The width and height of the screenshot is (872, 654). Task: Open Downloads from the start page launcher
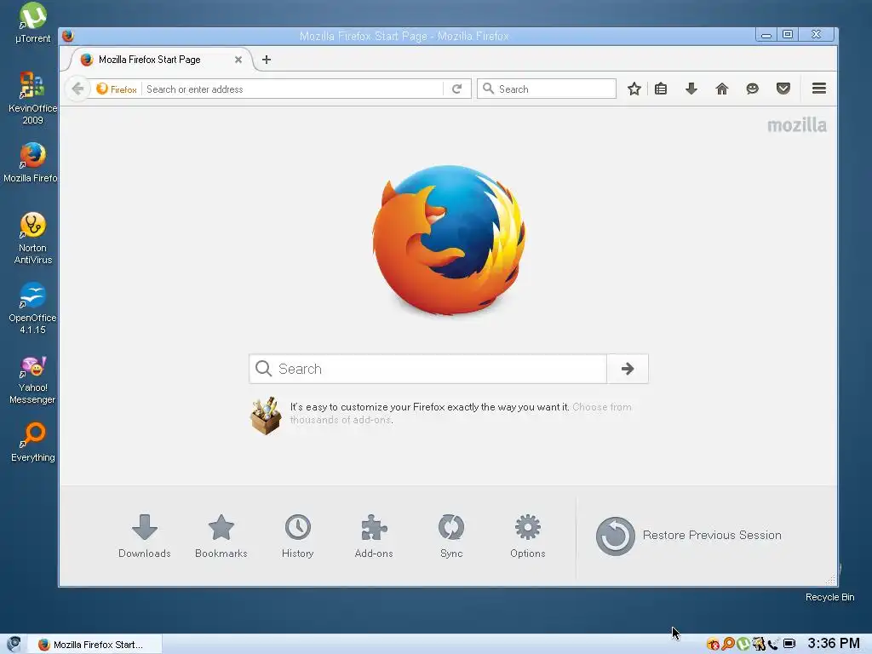(x=145, y=536)
